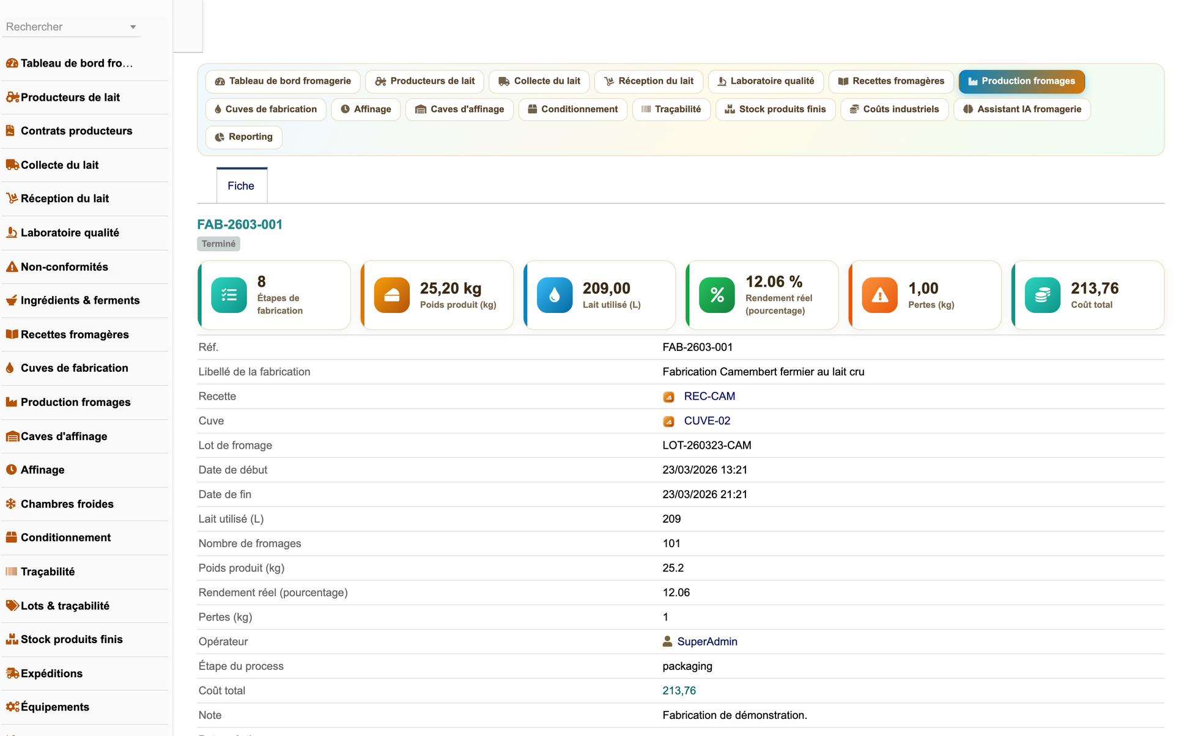The height and width of the screenshot is (736, 1190).
Task: Follow the REC-CAM recipe link
Action: pyautogui.click(x=709, y=396)
